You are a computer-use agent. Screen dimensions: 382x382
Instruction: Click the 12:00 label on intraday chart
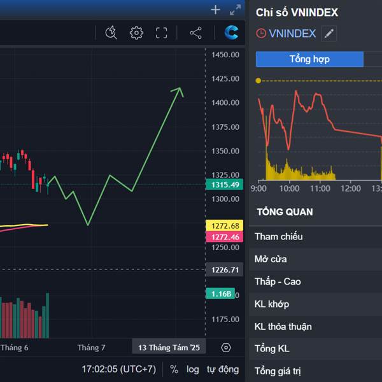351,188
